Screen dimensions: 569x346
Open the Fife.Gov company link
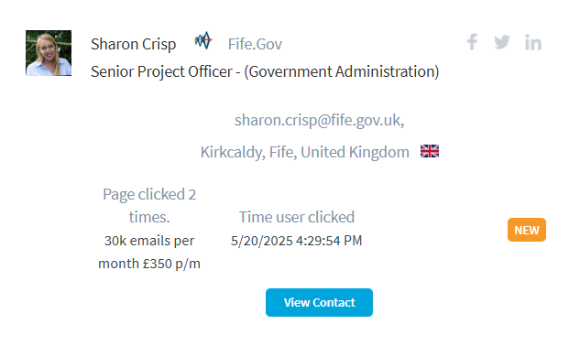coord(255,44)
